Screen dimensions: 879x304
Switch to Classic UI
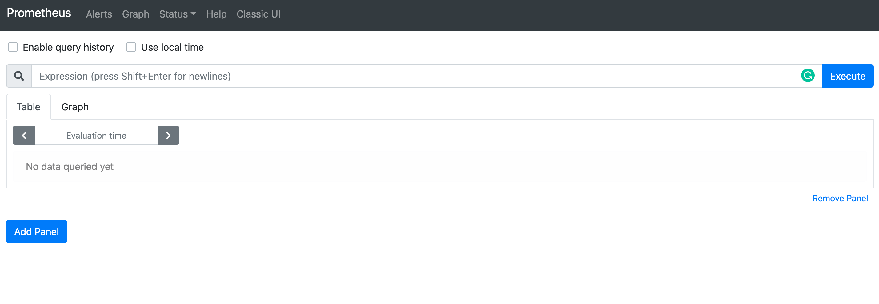click(x=258, y=14)
